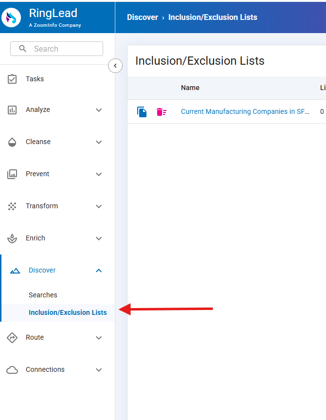Open the Analyze section icon
This screenshot has width=326, height=420.
(x=12, y=110)
